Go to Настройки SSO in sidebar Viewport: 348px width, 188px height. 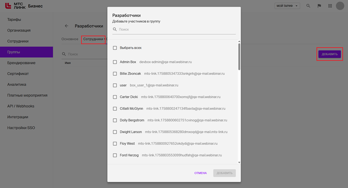click(x=21, y=128)
